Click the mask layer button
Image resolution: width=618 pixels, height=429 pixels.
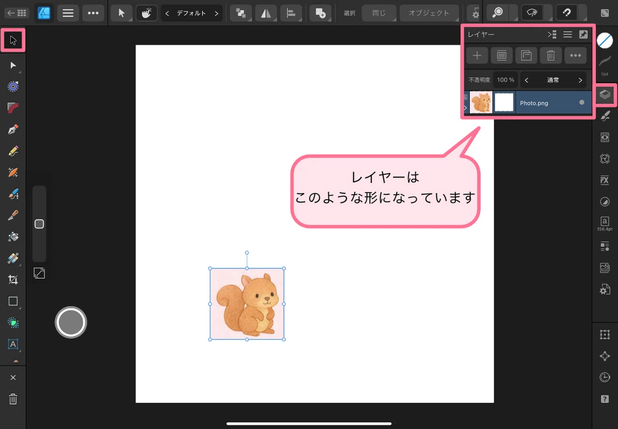coord(502,56)
